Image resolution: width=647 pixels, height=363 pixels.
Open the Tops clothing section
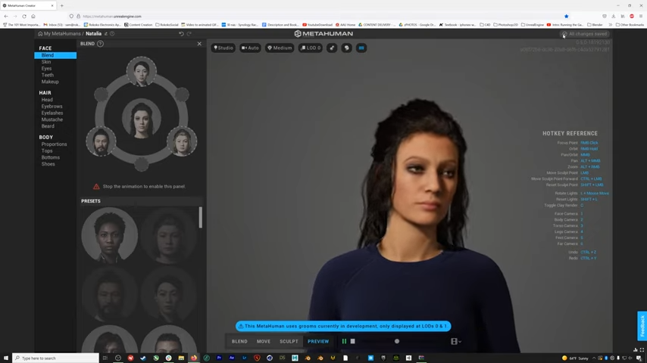(47, 150)
